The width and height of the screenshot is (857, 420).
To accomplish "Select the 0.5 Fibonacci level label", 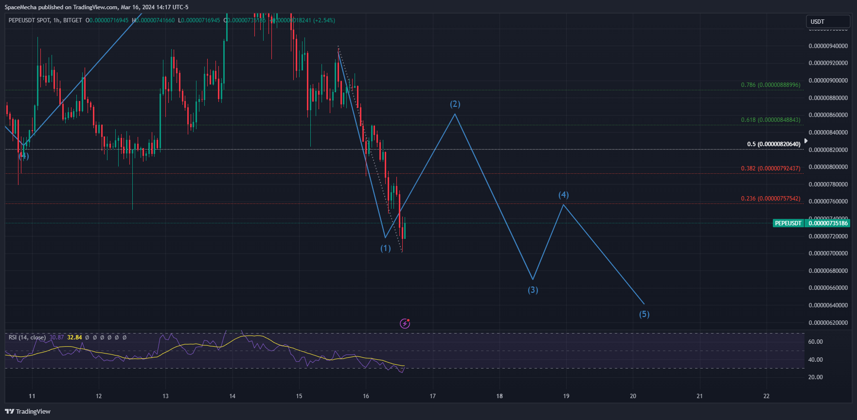I will (773, 144).
